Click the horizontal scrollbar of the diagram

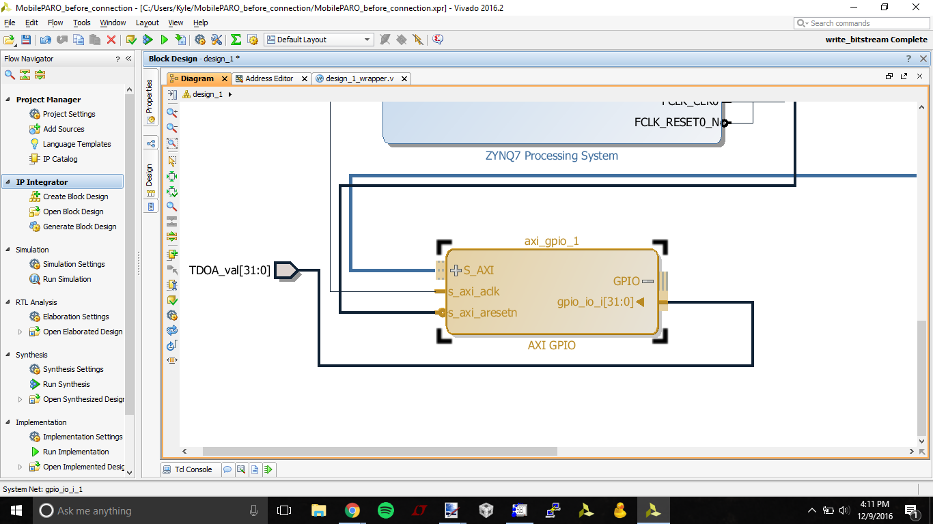pyautogui.click(x=380, y=452)
